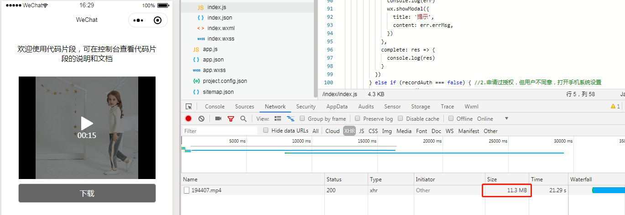Screen dimensions: 625x215
Task: Sort requests by Size column header
Action: click(x=506, y=179)
